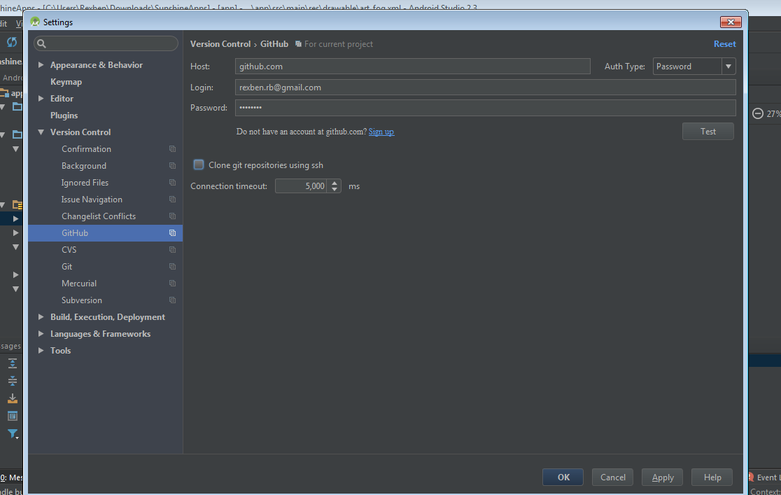Click the zoom out minus icon beside 27%
Screen dimensions: 781x495
click(758, 113)
